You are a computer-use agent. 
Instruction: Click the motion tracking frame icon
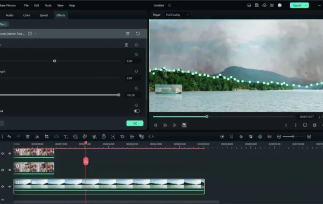pos(113,136)
